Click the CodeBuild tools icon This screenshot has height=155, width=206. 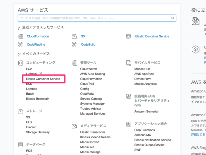tap(75, 45)
